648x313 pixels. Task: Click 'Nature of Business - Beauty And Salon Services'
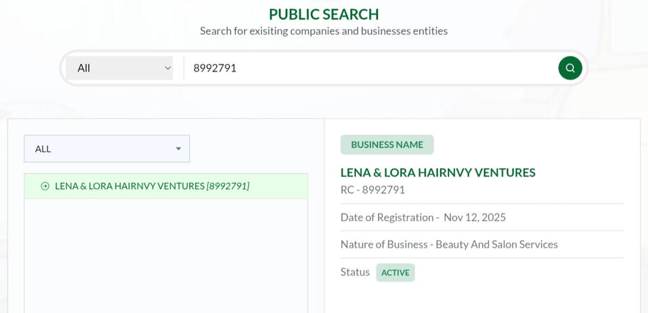click(449, 245)
